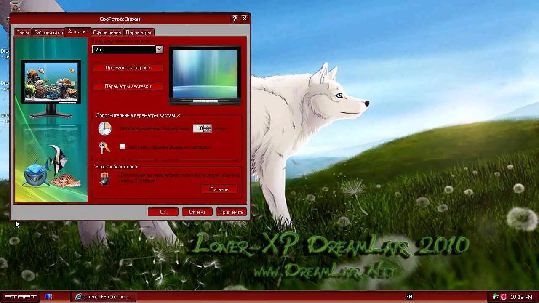Switch to the Параметры tab
Viewport: 539px width, 303px height.
tap(138, 32)
